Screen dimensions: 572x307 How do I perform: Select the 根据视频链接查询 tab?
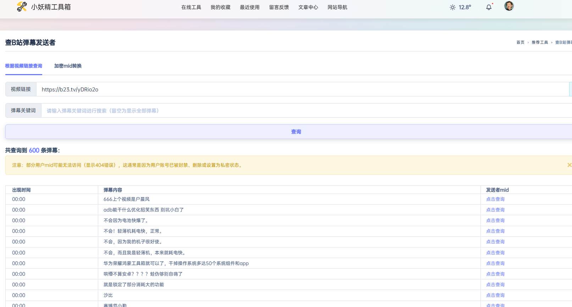tap(24, 66)
